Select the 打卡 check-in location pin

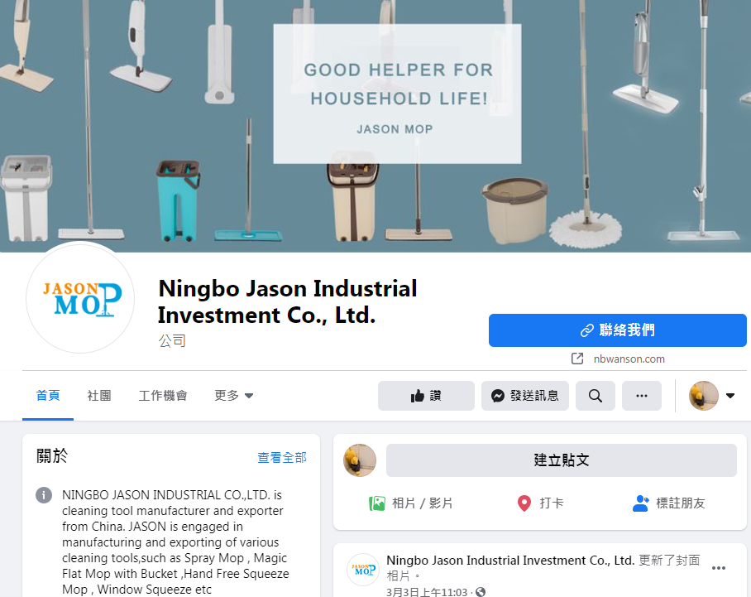(x=524, y=503)
